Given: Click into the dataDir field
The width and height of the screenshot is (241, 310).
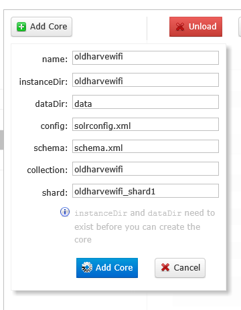Looking at the screenshot, I should pyautogui.click(x=145, y=102).
